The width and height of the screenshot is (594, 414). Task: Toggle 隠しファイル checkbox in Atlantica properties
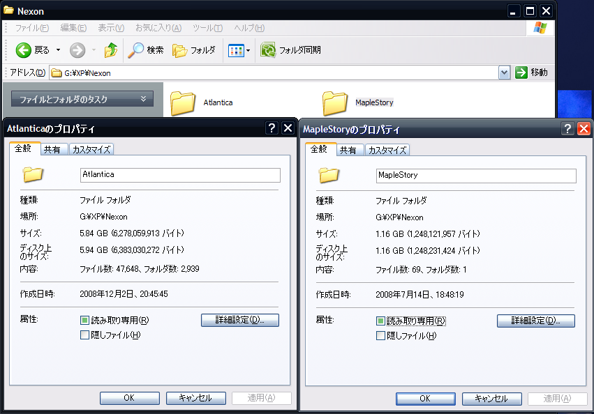pyautogui.click(x=84, y=335)
